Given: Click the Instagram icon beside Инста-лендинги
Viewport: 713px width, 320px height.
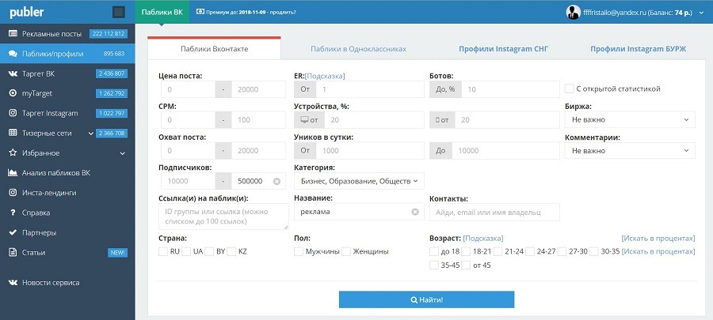Looking at the screenshot, I should tap(13, 193).
